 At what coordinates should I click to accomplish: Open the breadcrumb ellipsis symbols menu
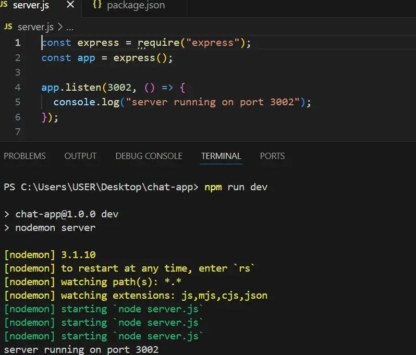pos(70,28)
